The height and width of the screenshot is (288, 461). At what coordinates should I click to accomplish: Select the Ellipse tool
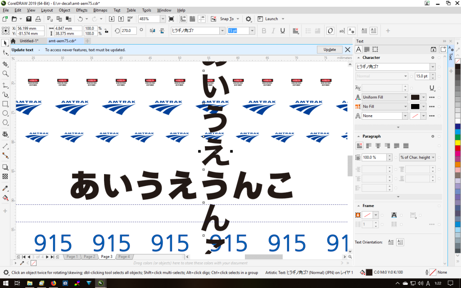(x=5, y=113)
